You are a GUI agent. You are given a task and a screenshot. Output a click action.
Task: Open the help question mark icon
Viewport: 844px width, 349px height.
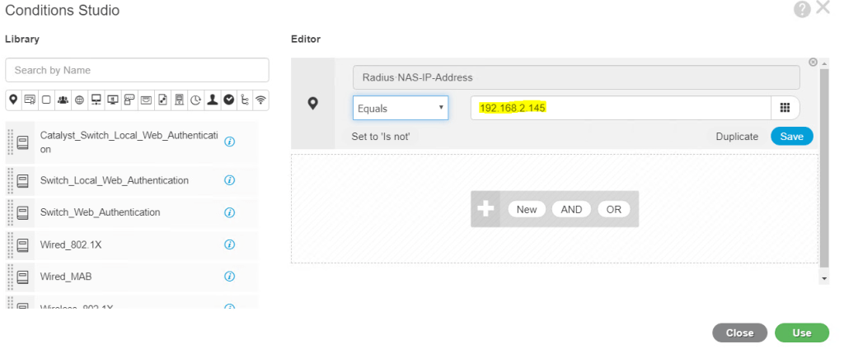coord(802,10)
